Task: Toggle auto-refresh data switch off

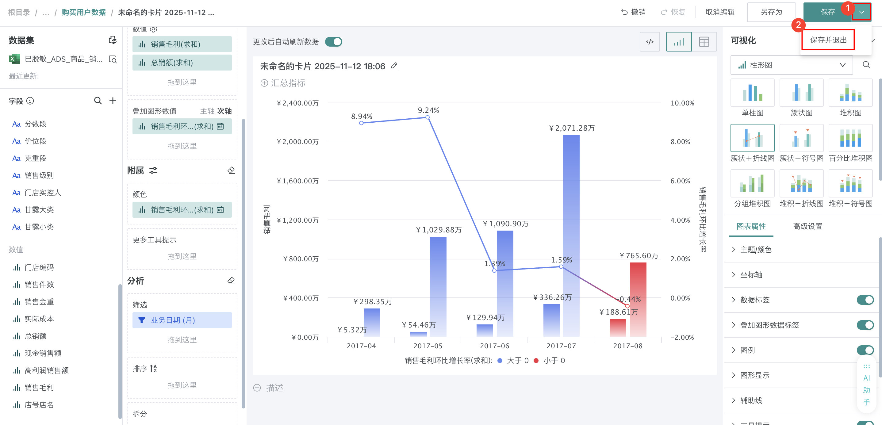Action: point(333,42)
